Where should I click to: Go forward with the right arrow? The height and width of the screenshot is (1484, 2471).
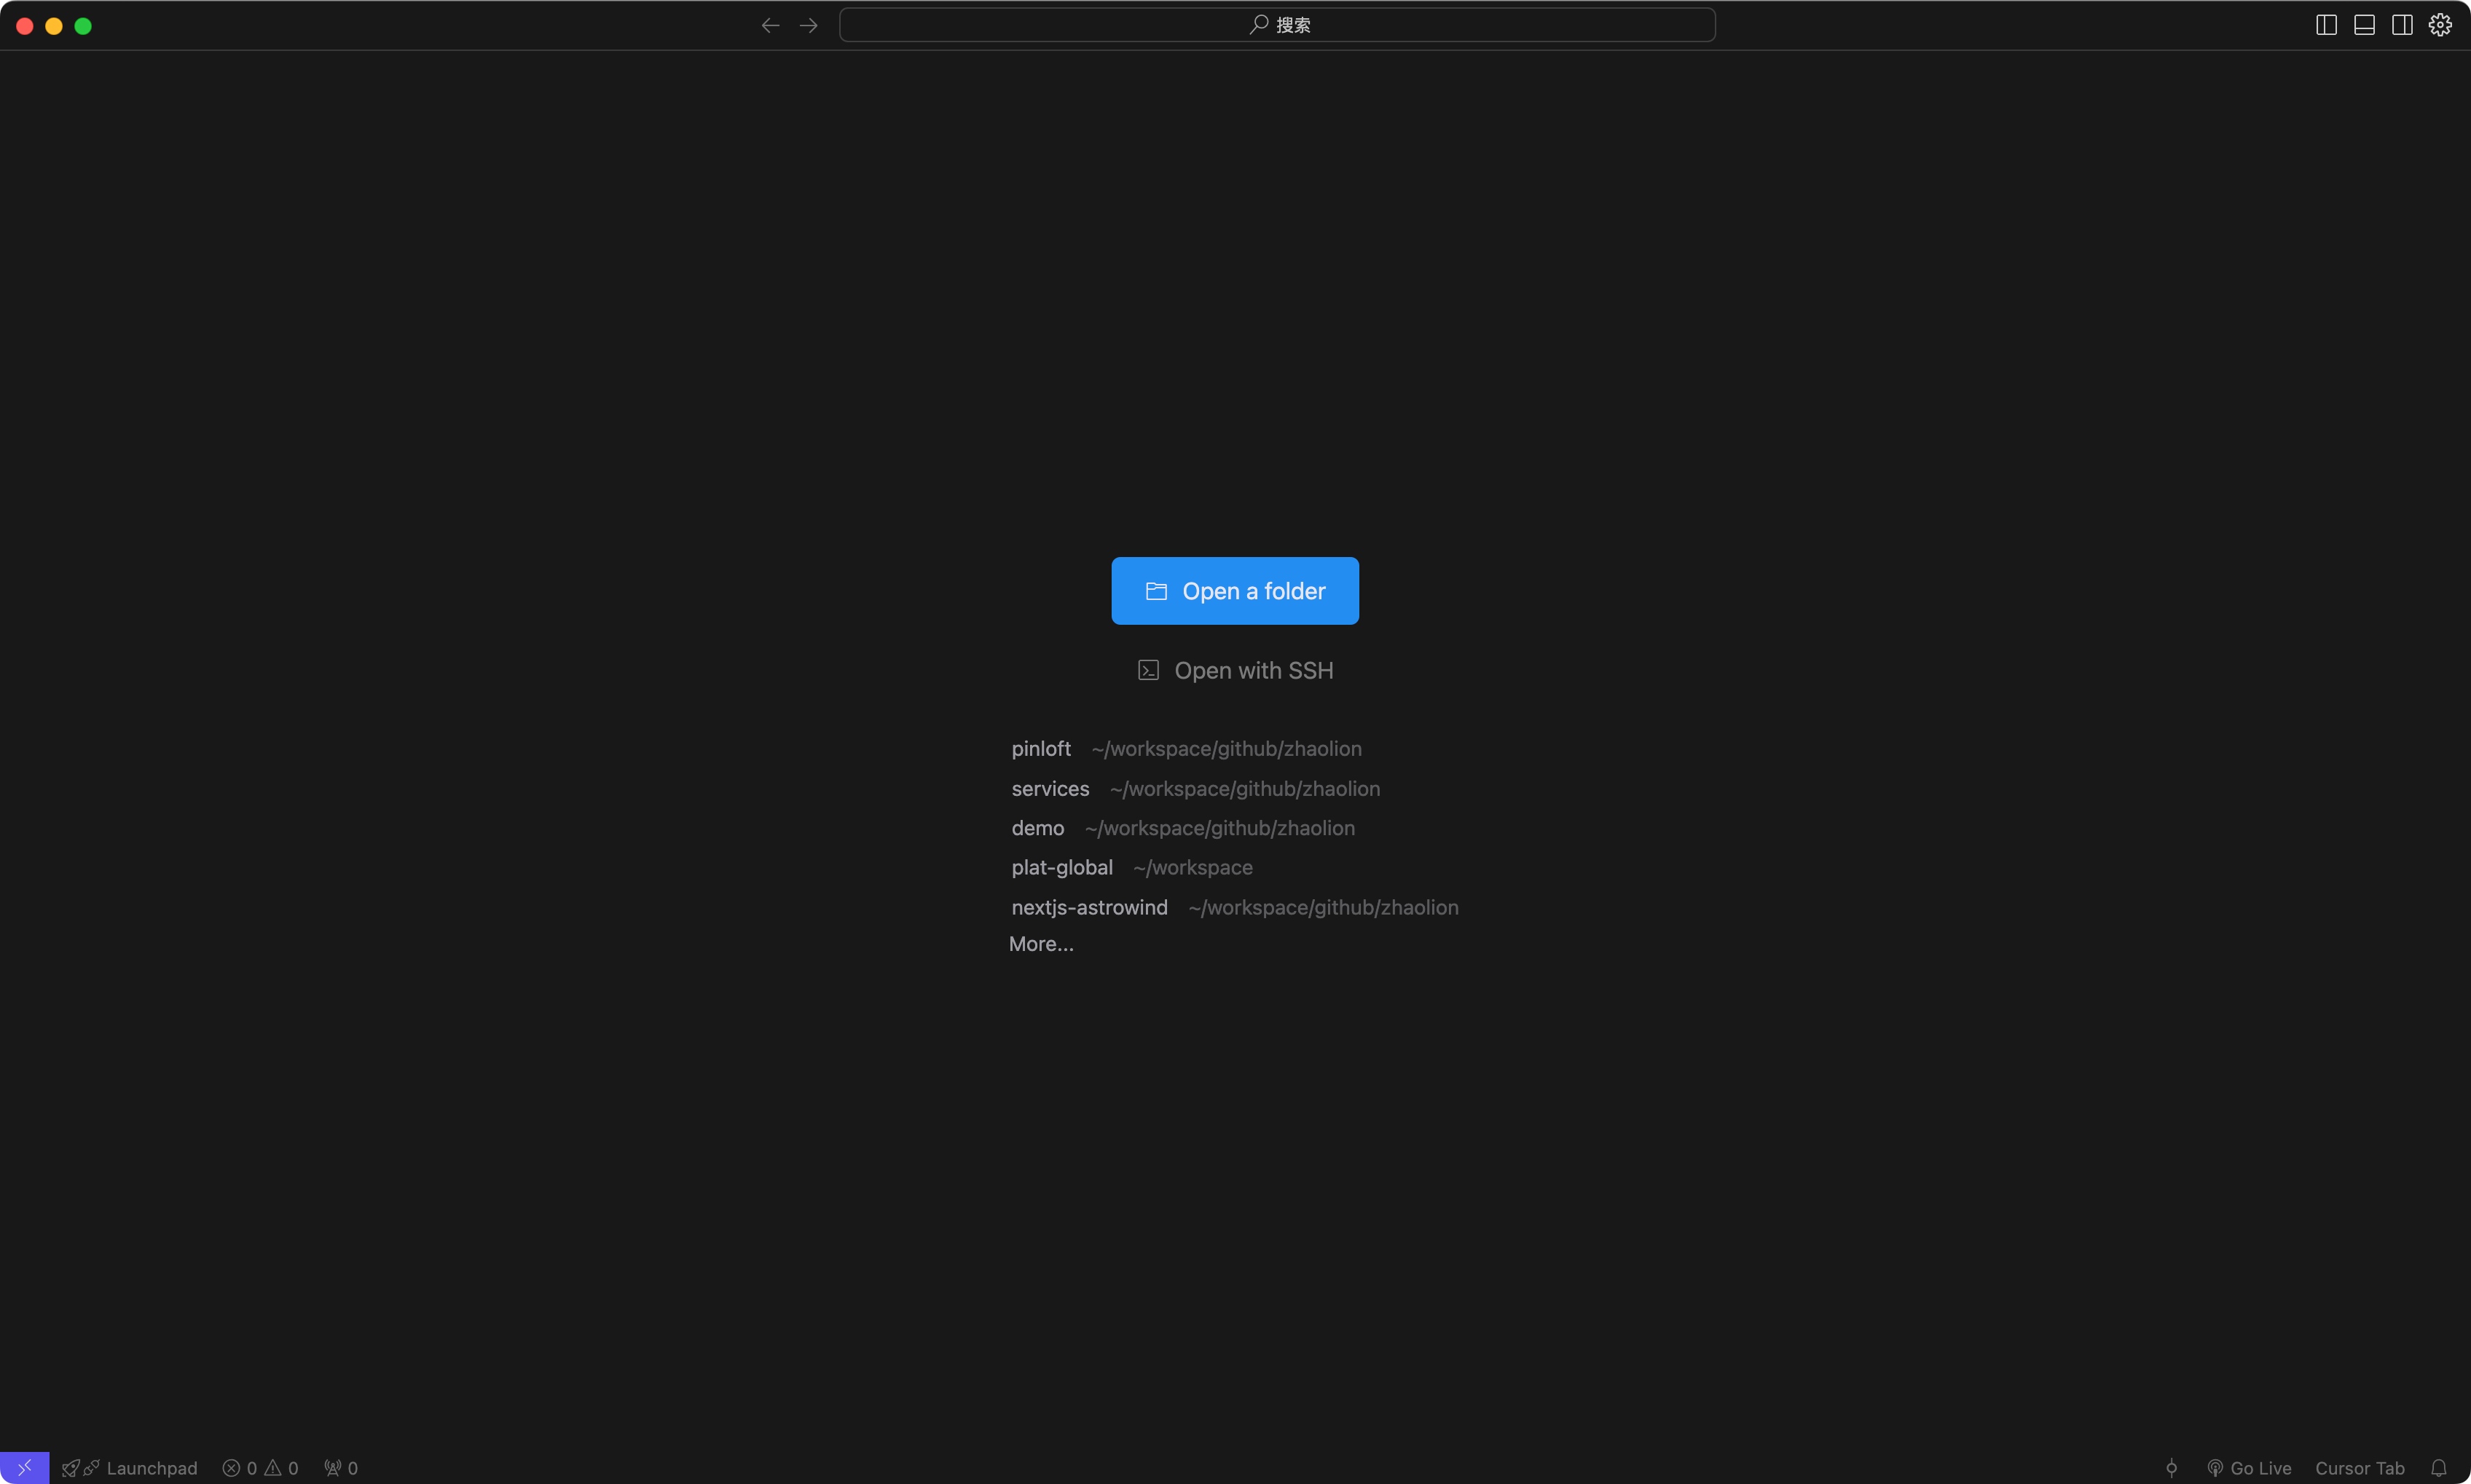(809, 25)
